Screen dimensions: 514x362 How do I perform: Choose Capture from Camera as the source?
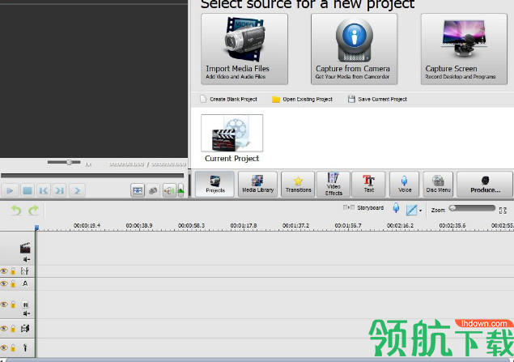click(x=354, y=49)
